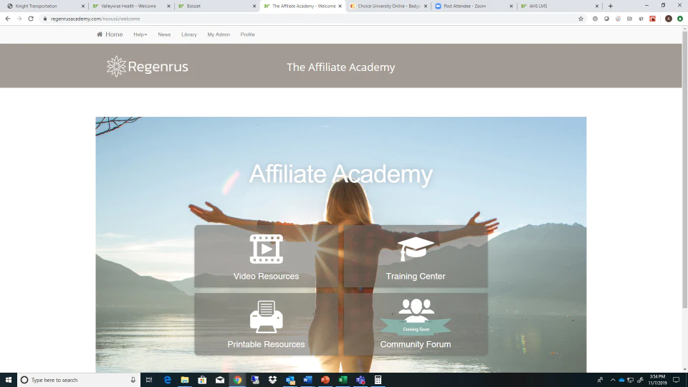Image resolution: width=688 pixels, height=387 pixels.
Task: Open Mail app from taskbar
Action: 220,380
